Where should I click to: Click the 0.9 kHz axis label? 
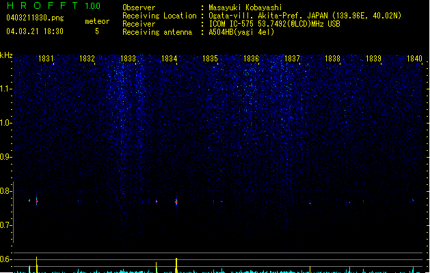tap(5, 157)
